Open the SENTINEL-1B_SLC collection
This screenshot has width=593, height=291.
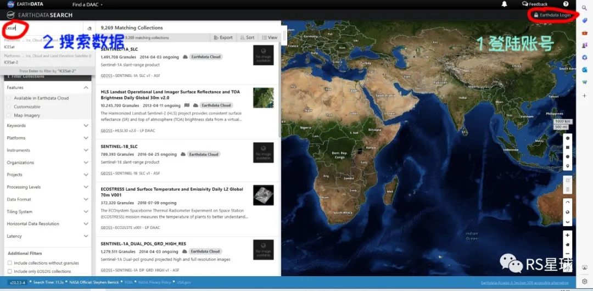119,147
